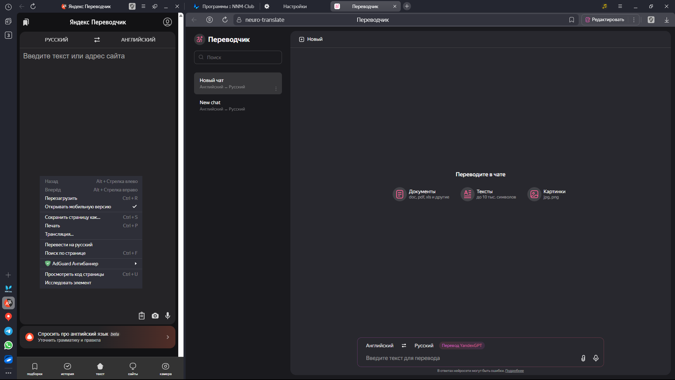Close the 'Переводчик' browser tab
This screenshot has height=380, width=675.
tap(394, 6)
